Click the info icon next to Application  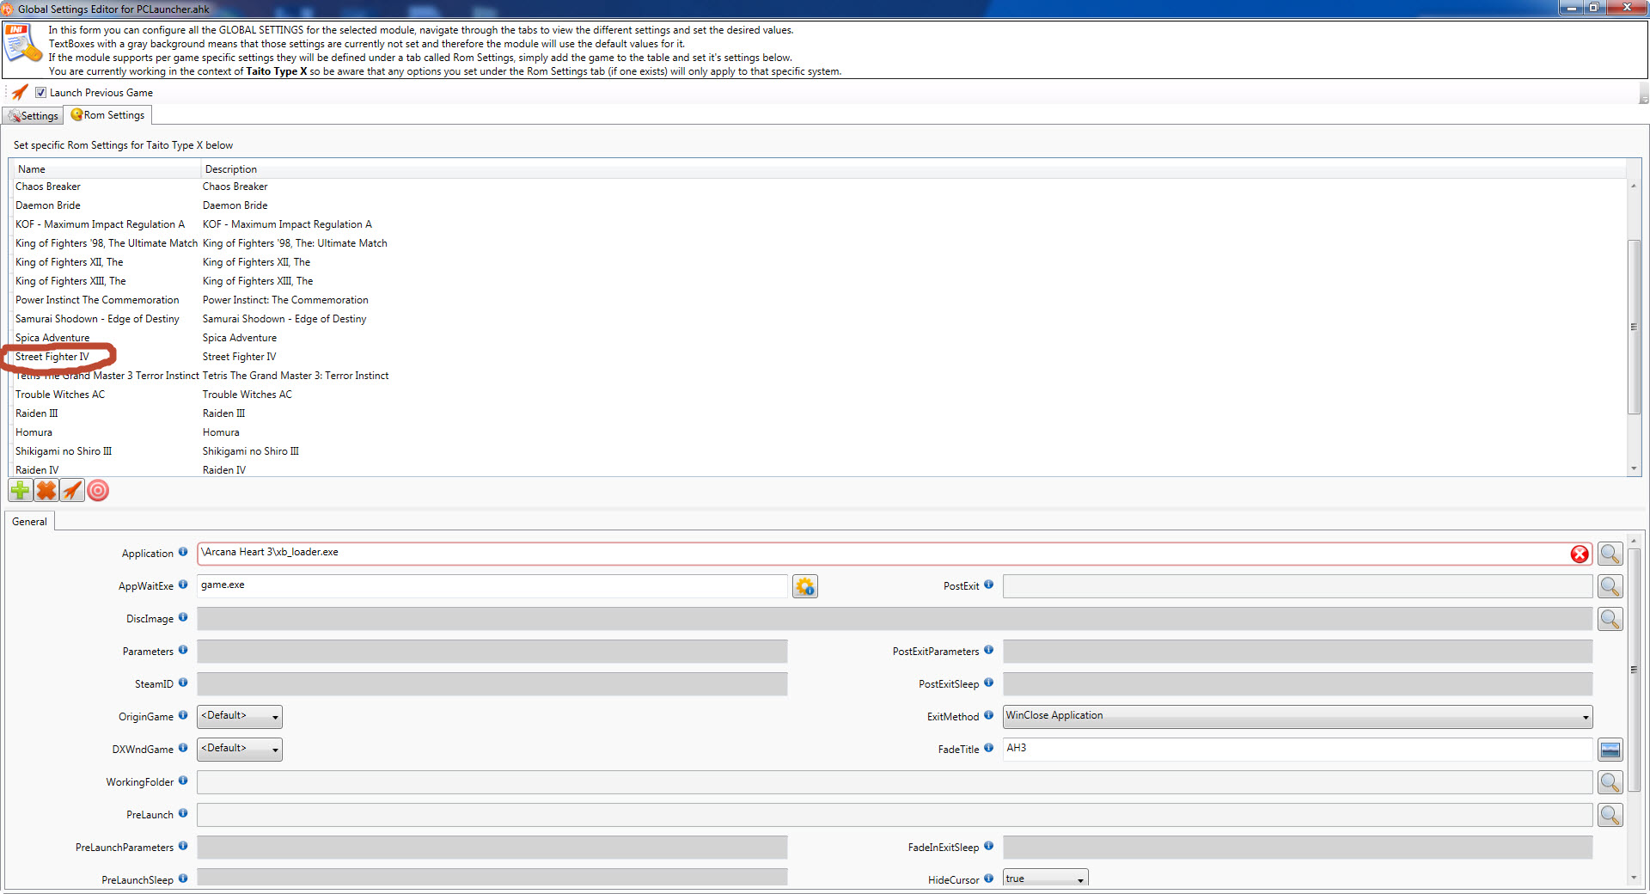[183, 552]
